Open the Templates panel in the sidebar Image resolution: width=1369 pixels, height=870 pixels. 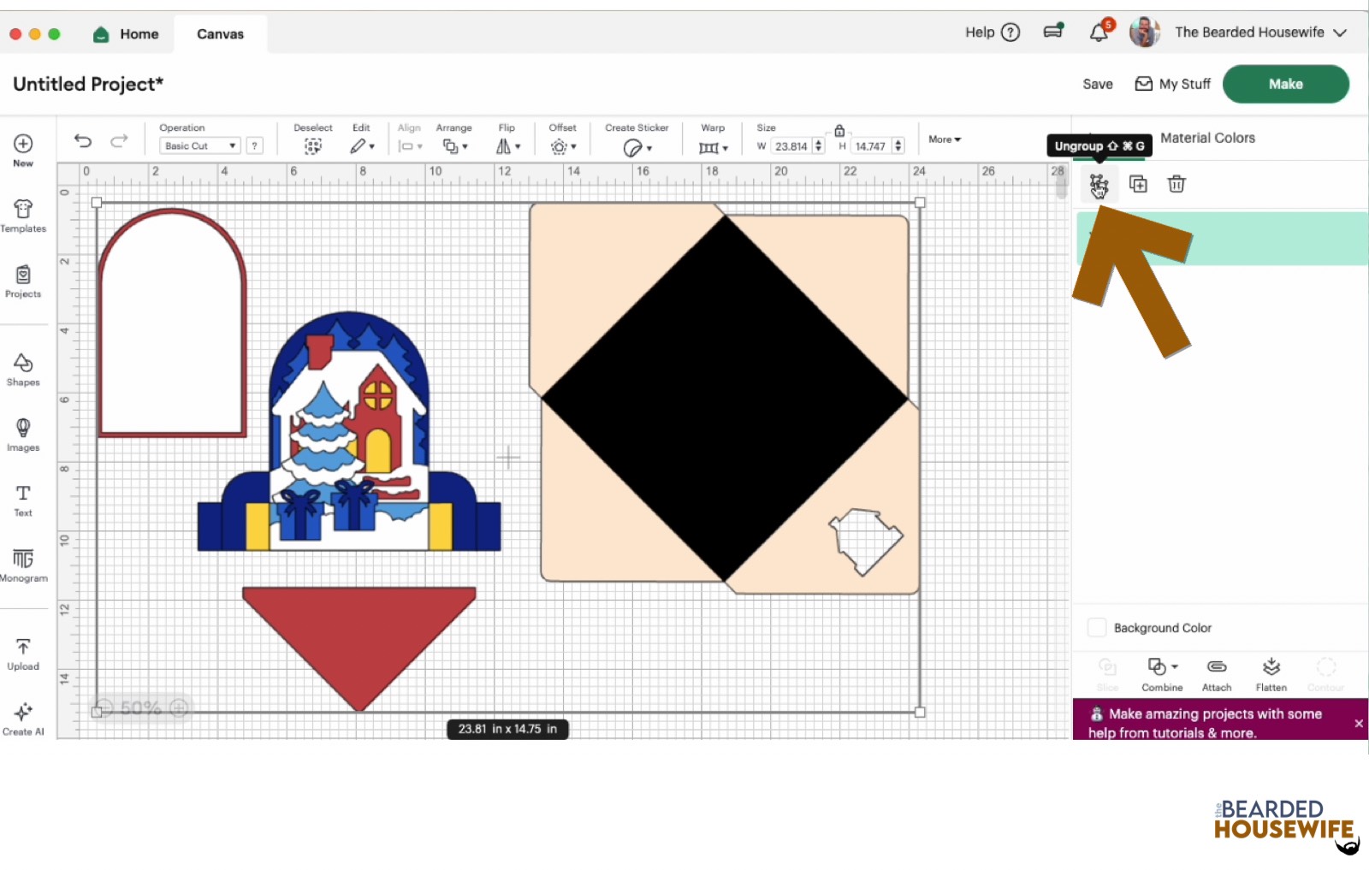tap(23, 214)
